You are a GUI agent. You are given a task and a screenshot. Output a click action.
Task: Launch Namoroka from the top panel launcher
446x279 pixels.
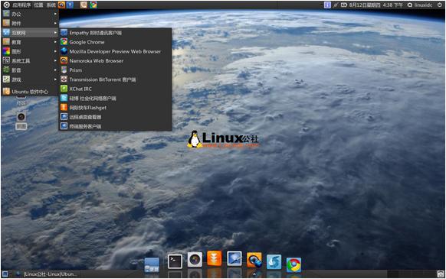(61, 5)
